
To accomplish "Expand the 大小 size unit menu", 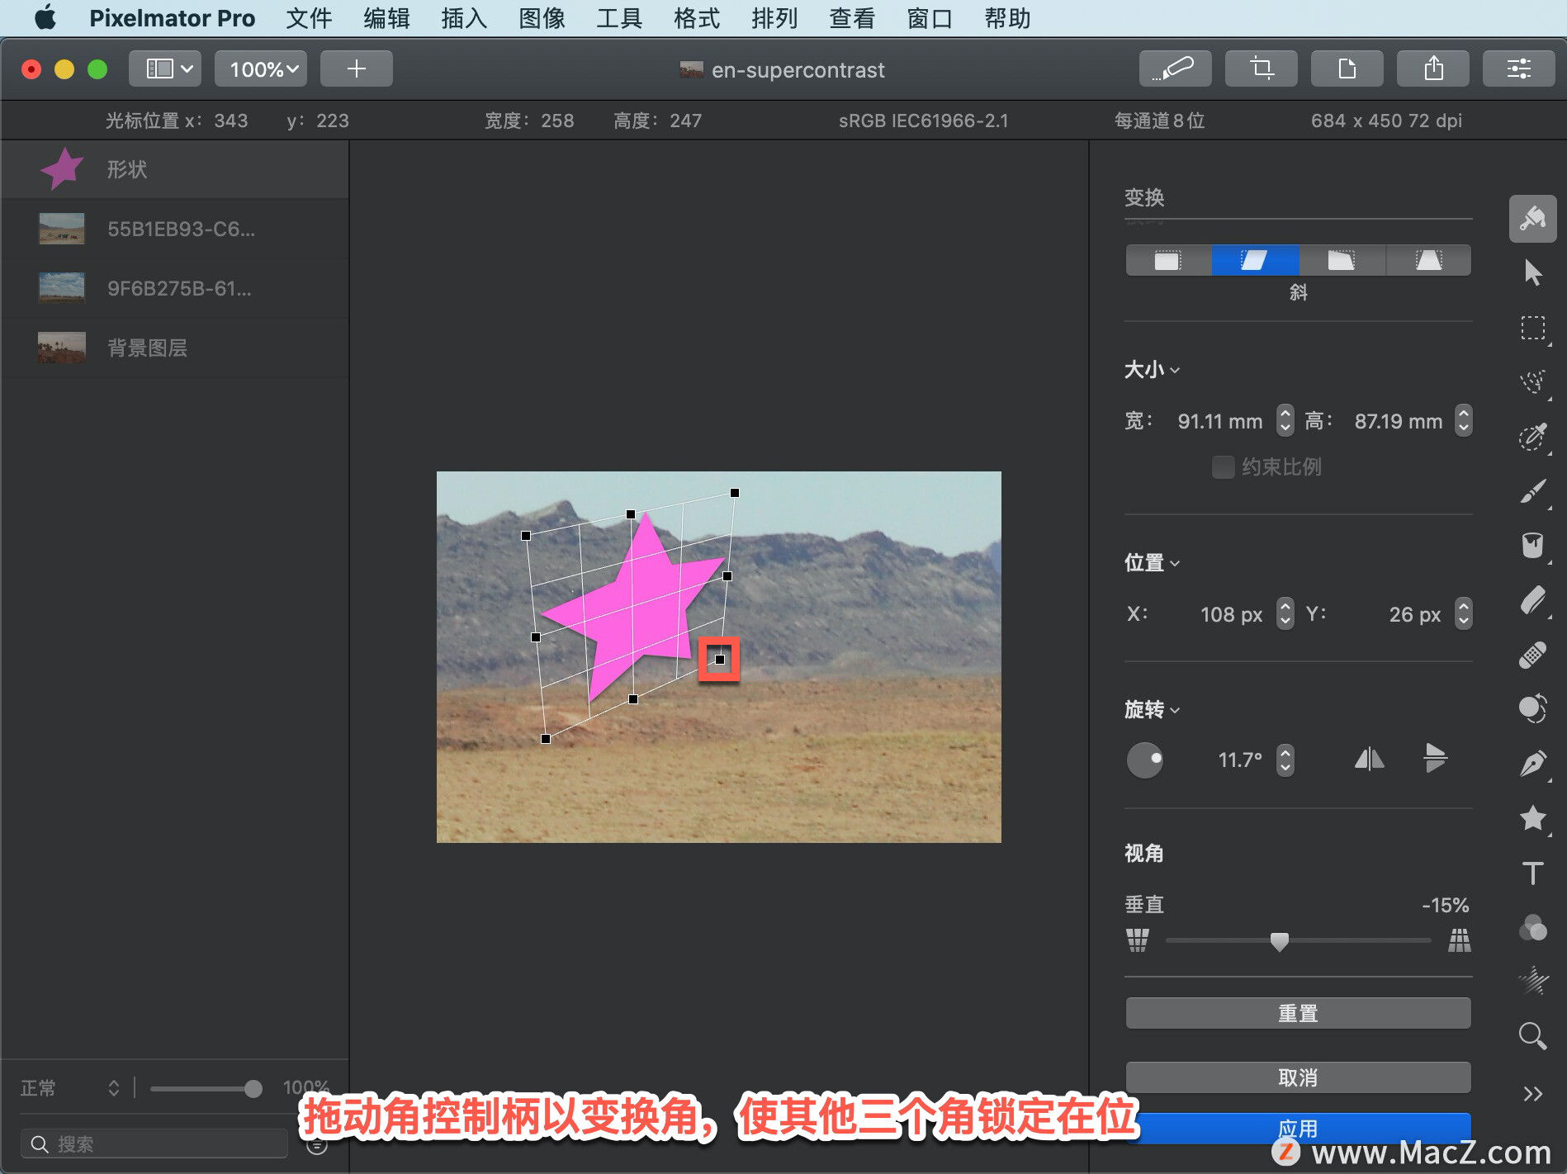I will pyautogui.click(x=1152, y=370).
